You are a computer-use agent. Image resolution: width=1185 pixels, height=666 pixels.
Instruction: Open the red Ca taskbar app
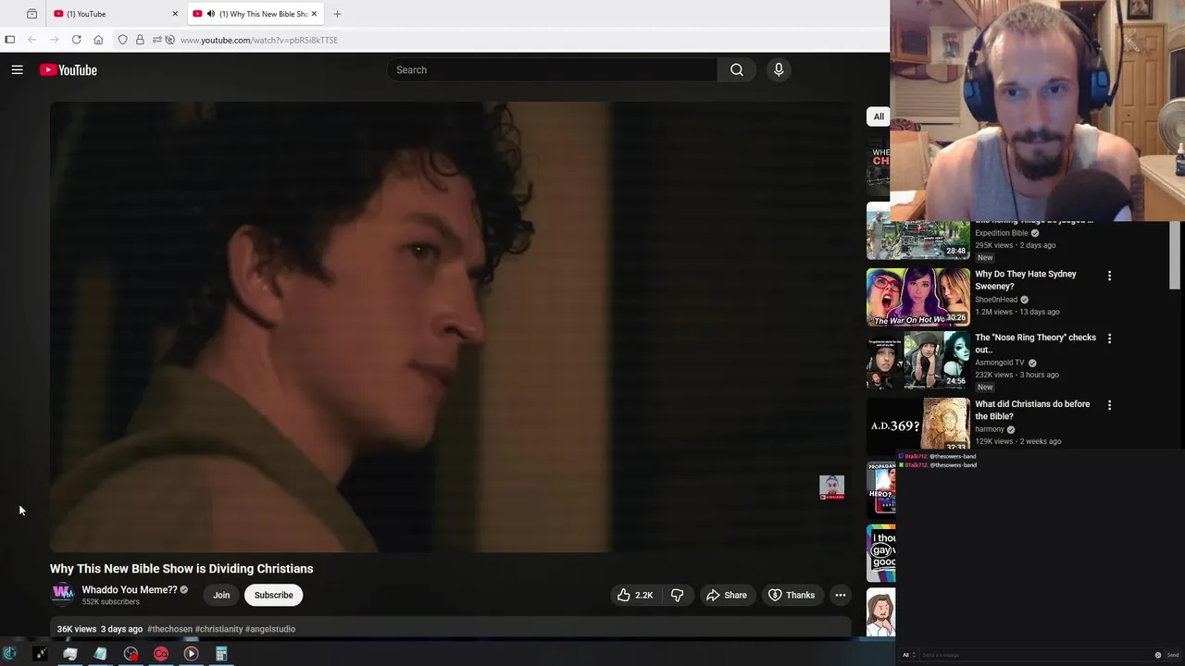[x=161, y=654]
